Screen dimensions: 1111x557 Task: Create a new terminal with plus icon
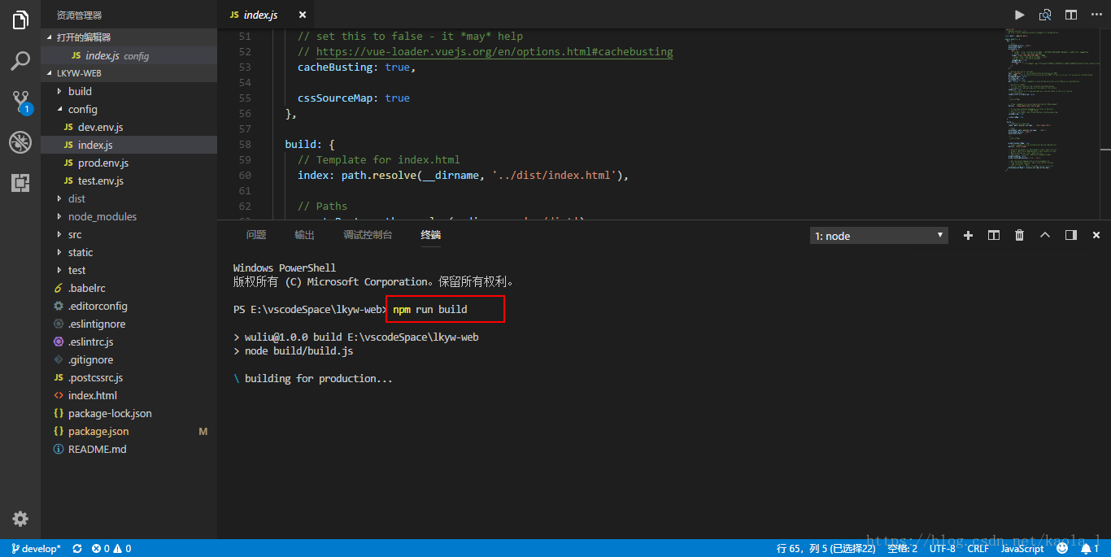(x=968, y=235)
